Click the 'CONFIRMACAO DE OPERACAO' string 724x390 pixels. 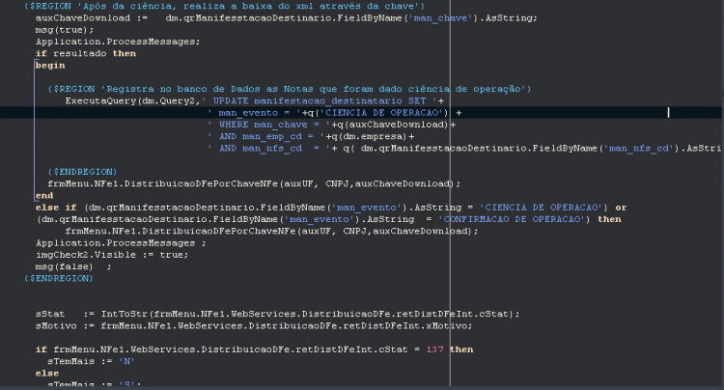(x=512, y=219)
